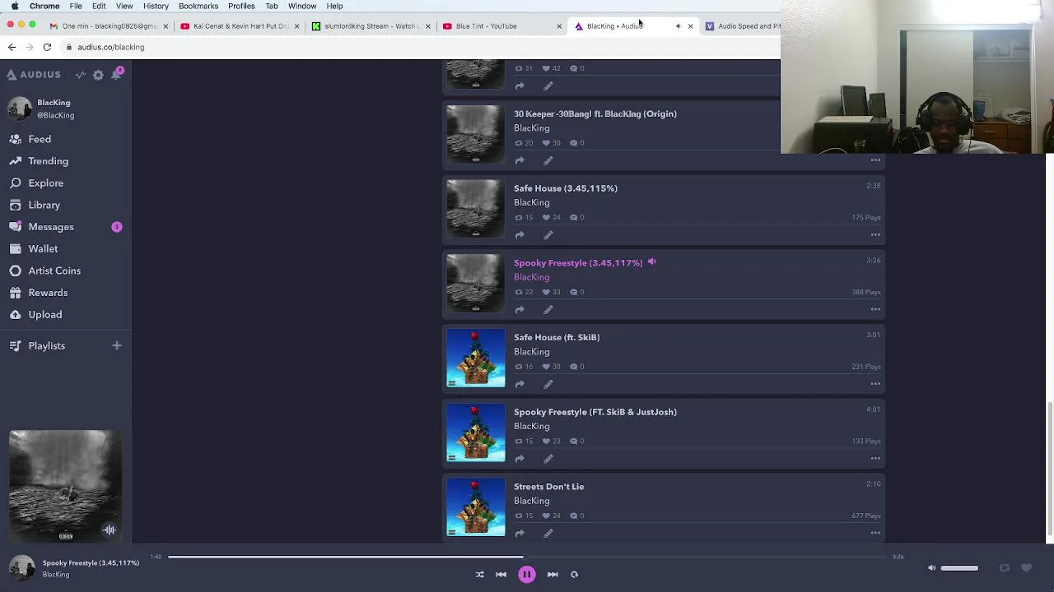Screen dimensions: 1054x592
Task: Go to the previous track
Action: tap(501, 575)
